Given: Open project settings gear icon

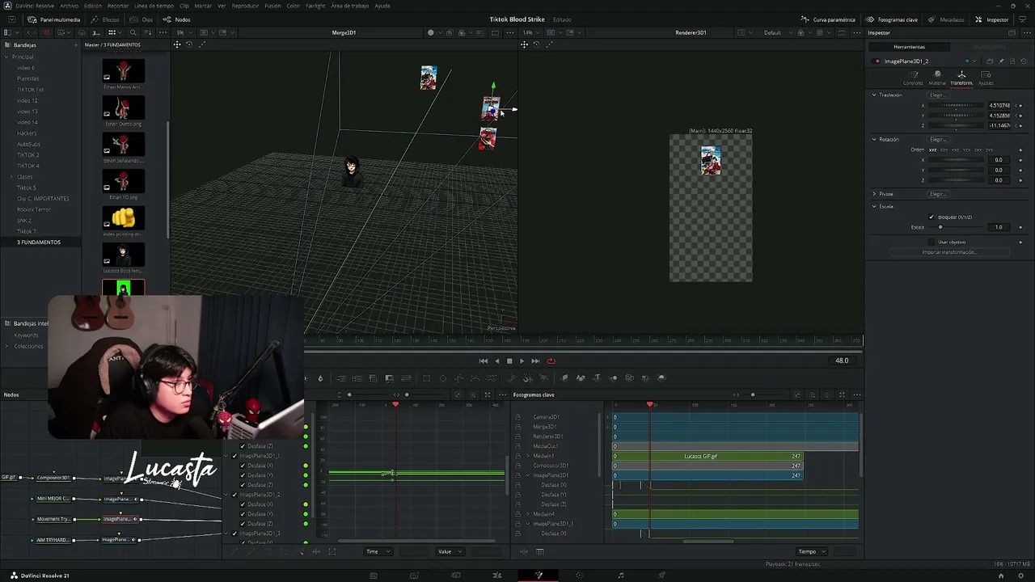Looking at the screenshot, I should tap(1020, 576).
